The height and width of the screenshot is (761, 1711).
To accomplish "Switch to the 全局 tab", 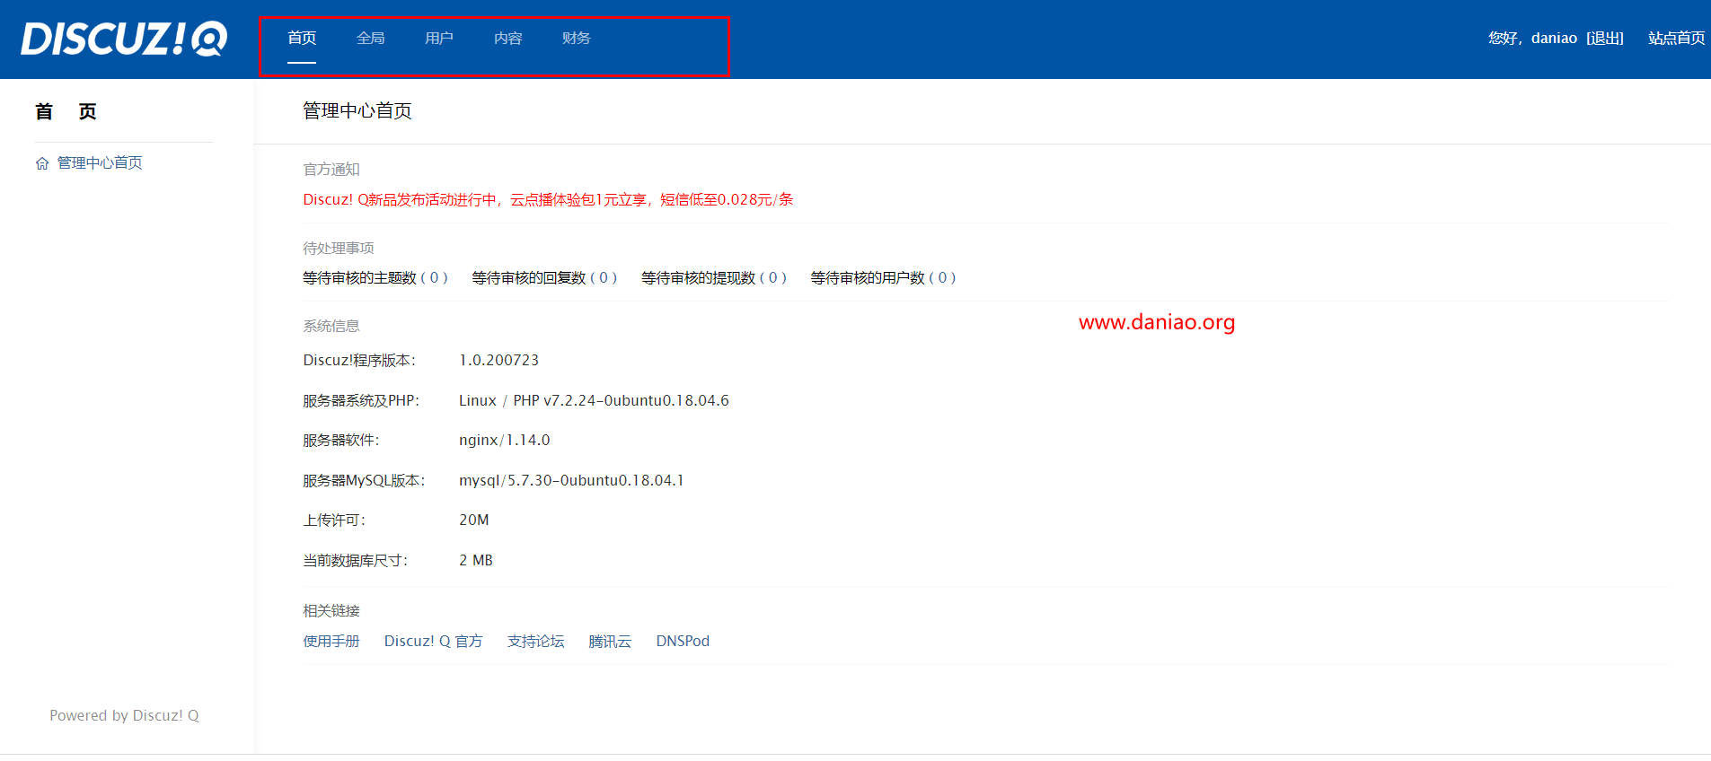I will (x=370, y=39).
